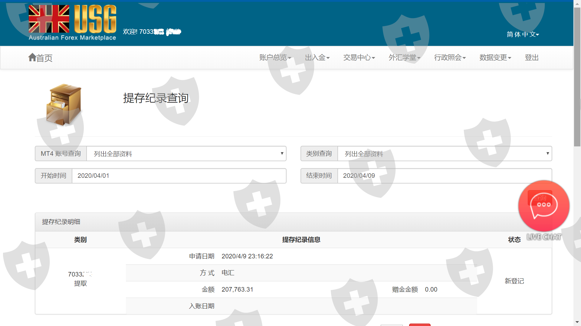The width and height of the screenshot is (581, 326).
Task: Click the USG logo image
Action: (x=72, y=23)
